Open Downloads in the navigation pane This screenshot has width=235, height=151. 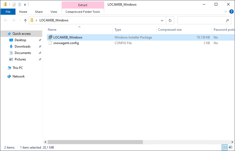[x=22, y=47]
